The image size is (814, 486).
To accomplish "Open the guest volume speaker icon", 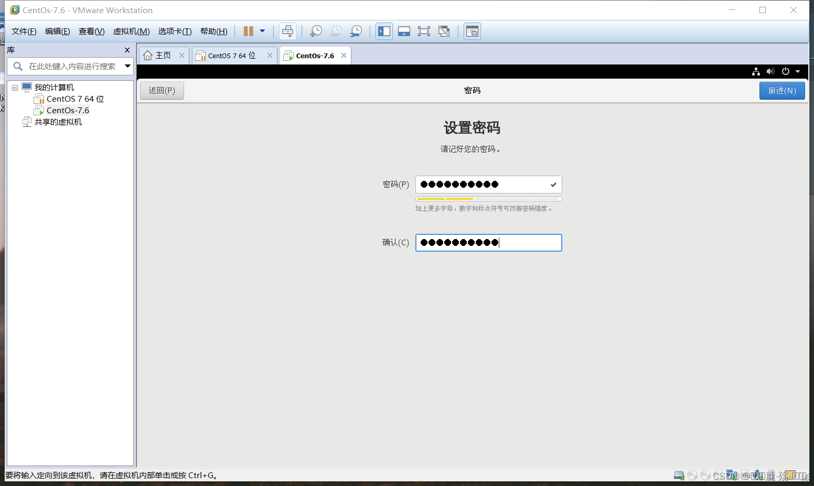I will [x=770, y=72].
